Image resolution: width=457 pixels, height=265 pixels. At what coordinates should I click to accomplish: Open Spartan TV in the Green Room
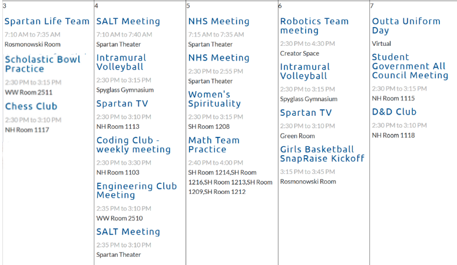306,113
